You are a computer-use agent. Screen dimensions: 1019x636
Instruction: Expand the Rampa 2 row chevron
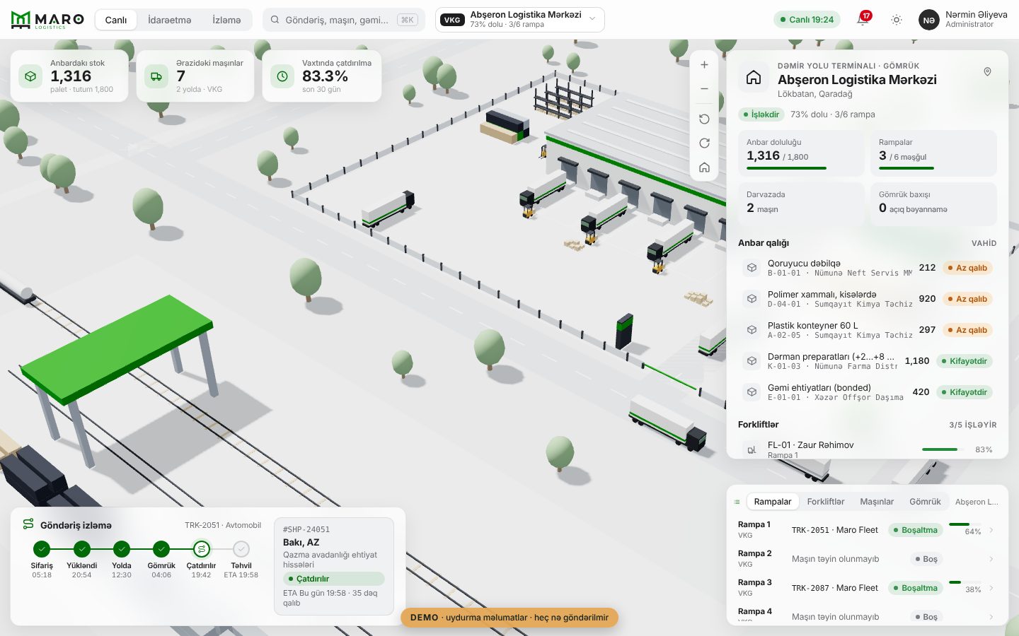[x=991, y=559]
